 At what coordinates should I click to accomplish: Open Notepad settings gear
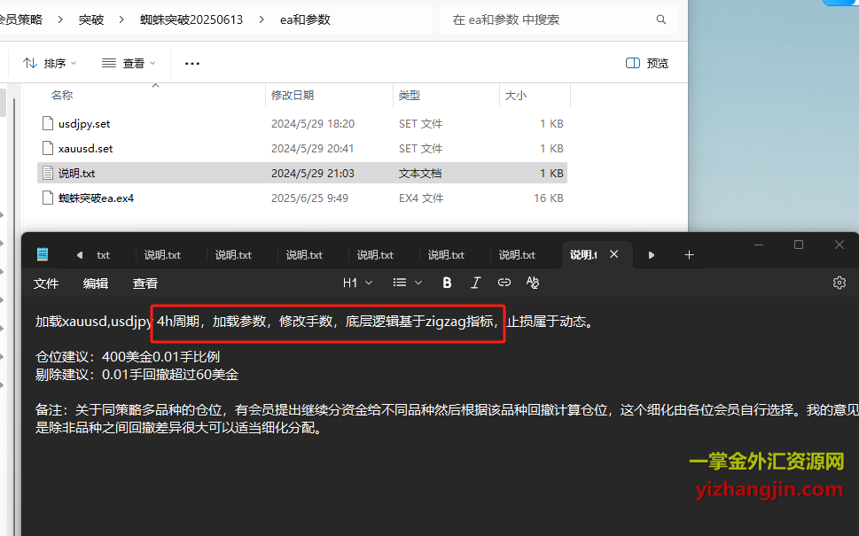[839, 283]
